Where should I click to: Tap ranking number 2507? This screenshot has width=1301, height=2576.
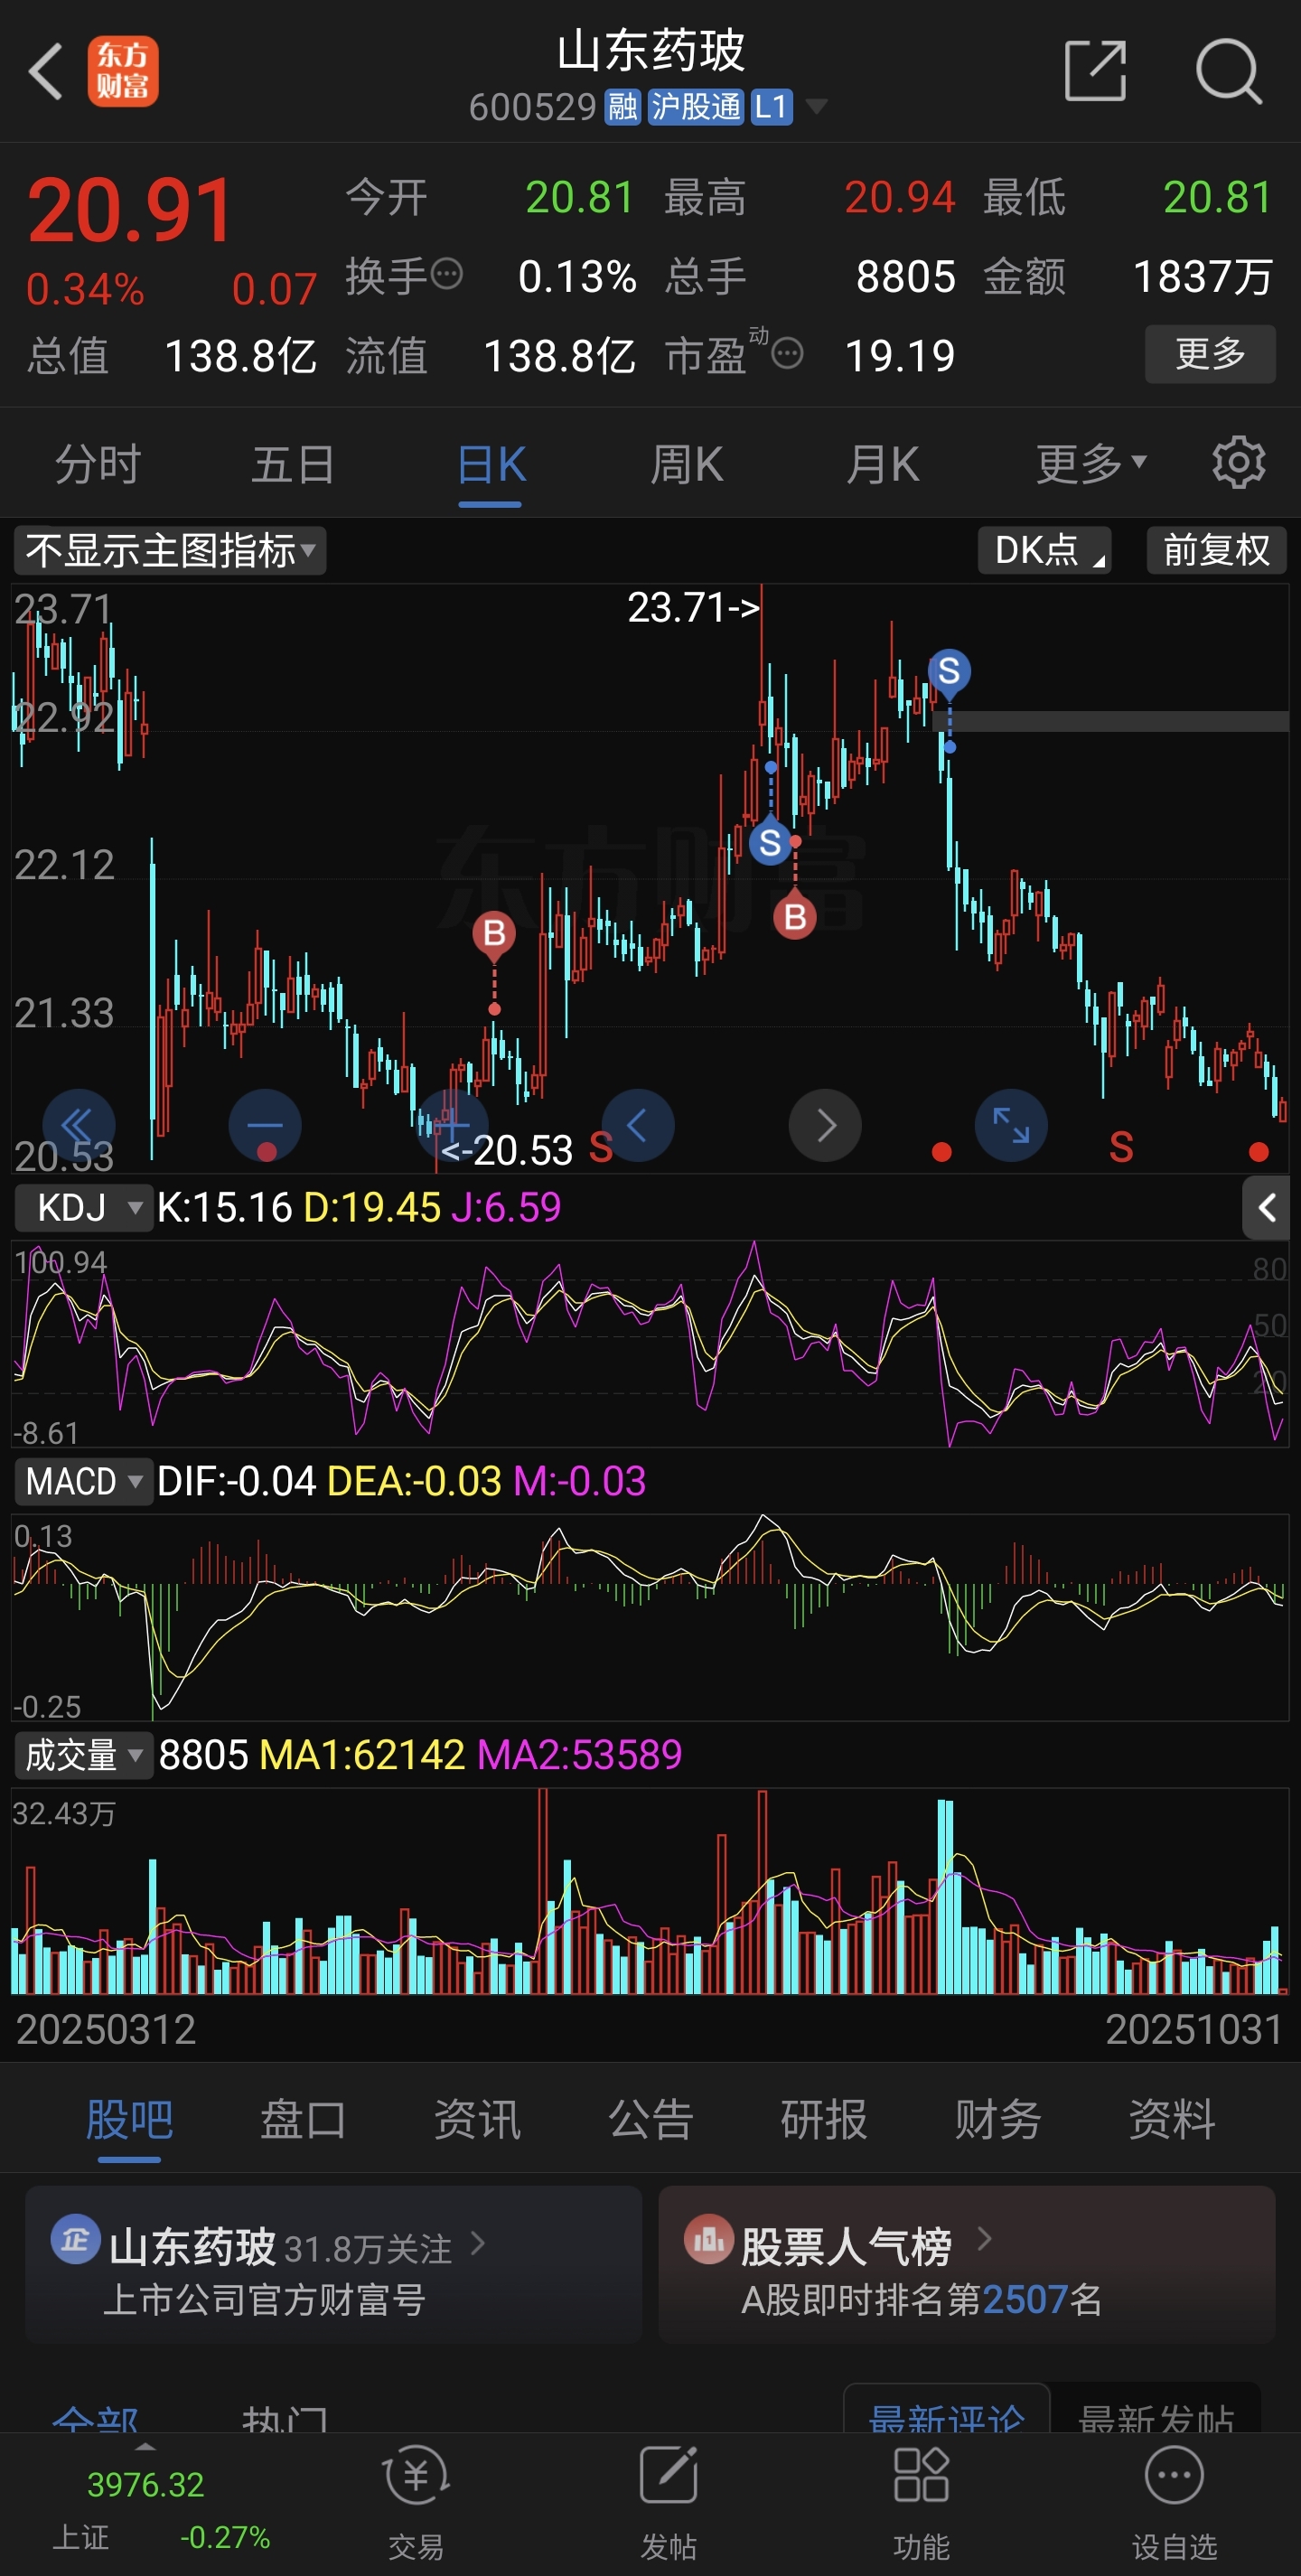[x=1026, y=2301]
